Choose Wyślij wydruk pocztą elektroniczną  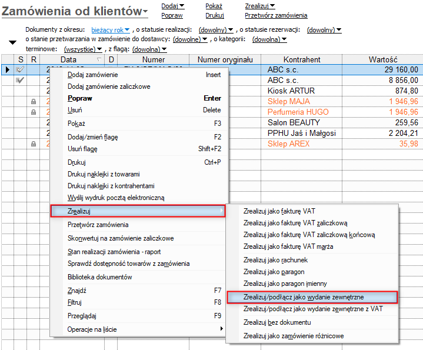pyautogui.click(x=138, y=198)
